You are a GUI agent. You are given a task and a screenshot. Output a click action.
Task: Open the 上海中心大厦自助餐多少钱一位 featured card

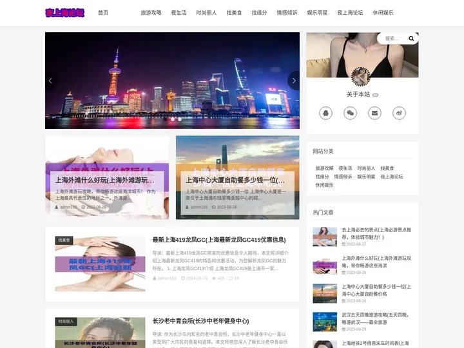pyautogui.click(x=238, y=178)
